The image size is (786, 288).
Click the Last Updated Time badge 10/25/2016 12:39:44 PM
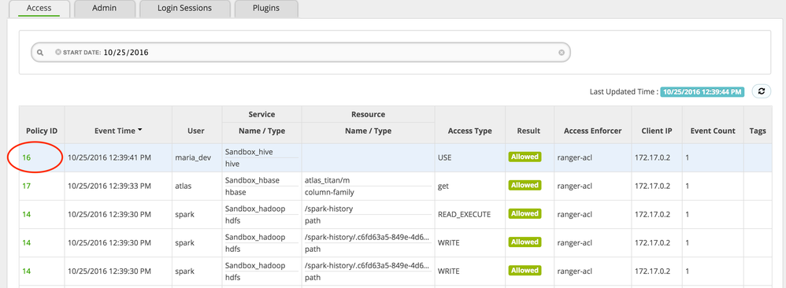tap(703, 91)
